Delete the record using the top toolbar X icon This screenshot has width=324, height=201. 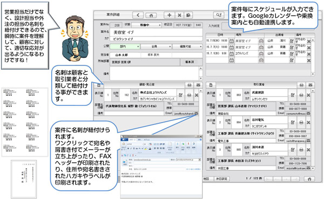[x=179, y=15]
